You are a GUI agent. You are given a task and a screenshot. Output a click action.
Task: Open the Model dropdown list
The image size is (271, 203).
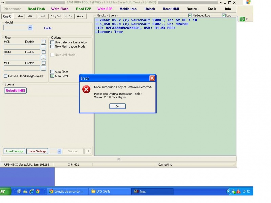(x=30, y=28)
